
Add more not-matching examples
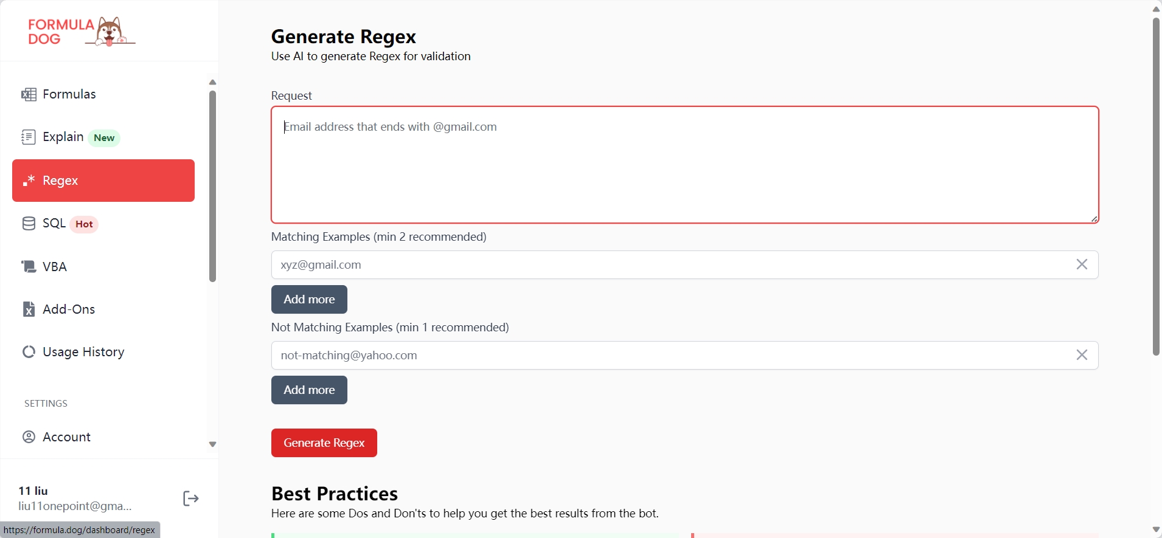click(309, 390)
